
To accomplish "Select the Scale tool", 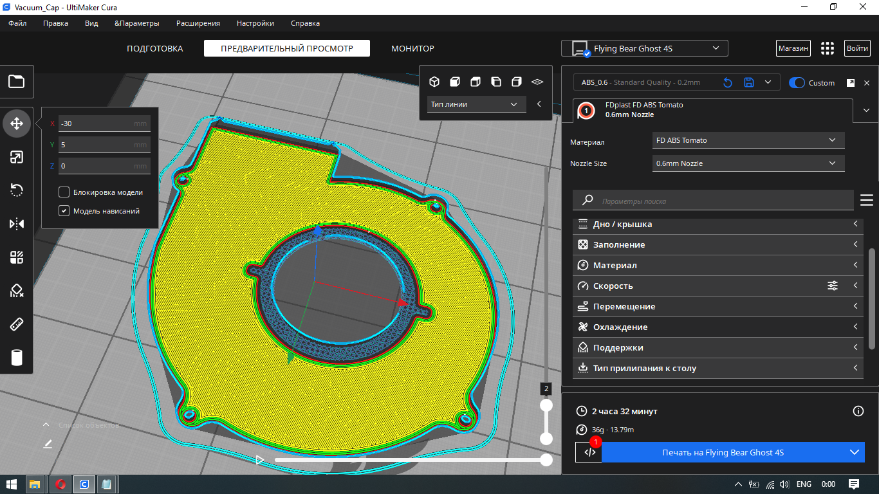I will click(x=17, y=157).
